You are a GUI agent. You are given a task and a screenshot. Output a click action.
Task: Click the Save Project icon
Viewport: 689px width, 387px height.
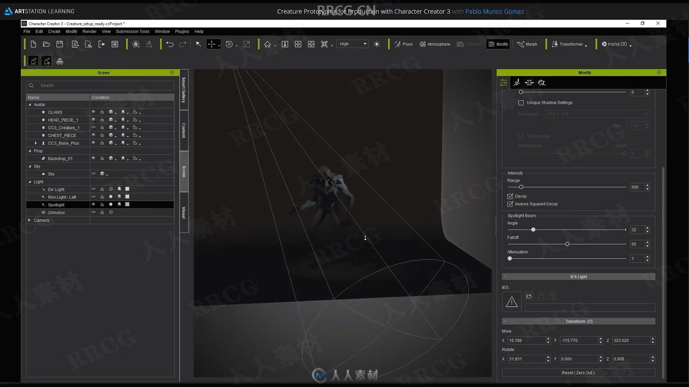click(60, 44)
